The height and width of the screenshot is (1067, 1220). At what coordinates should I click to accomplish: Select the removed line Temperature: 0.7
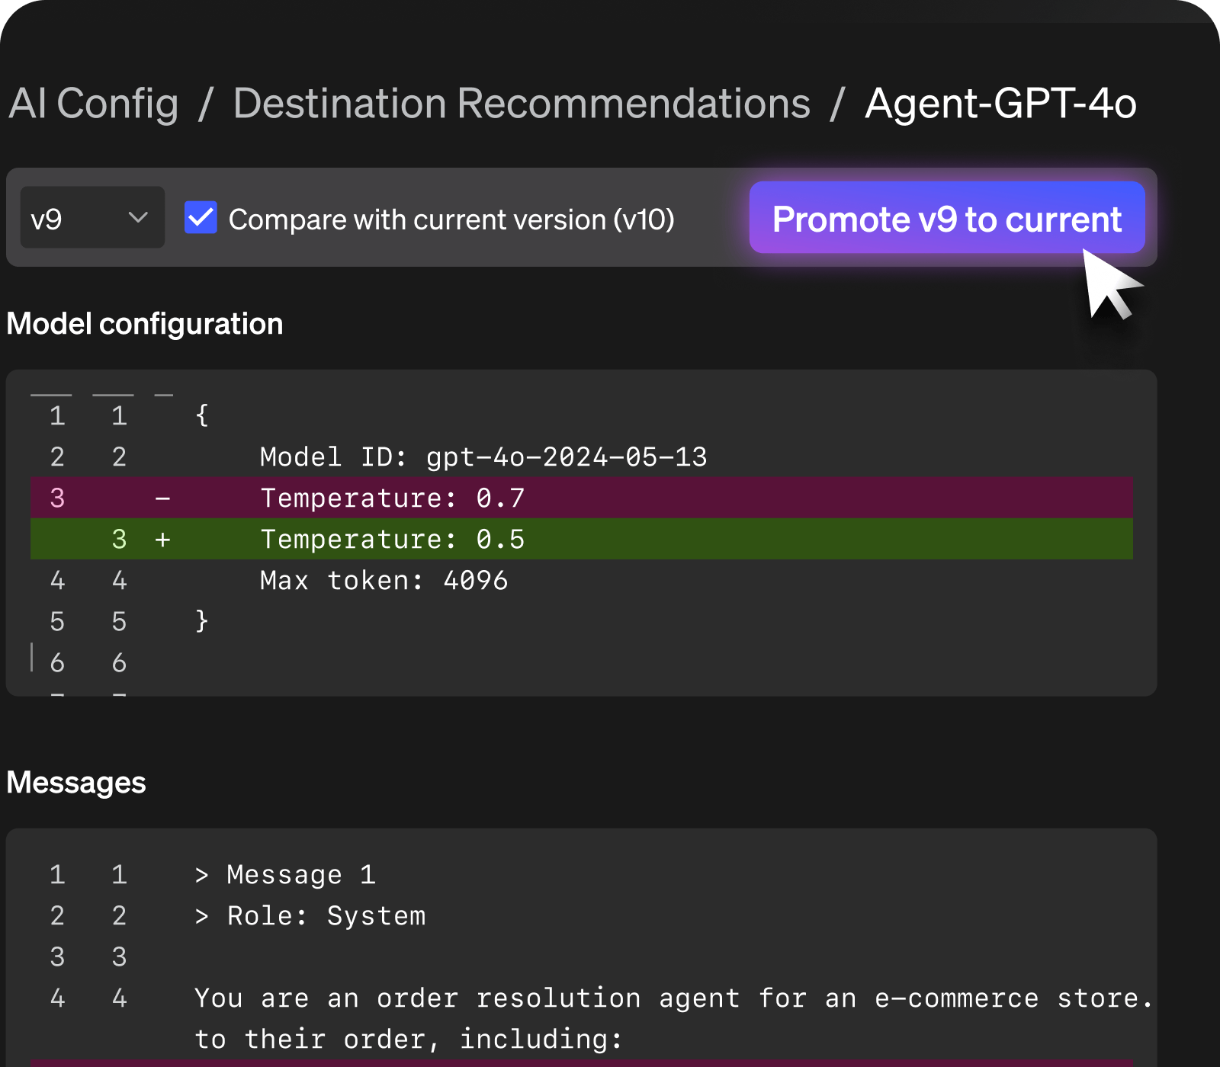(582, 498)
